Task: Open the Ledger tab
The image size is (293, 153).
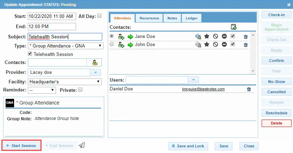Action: (x=192, y=18)
